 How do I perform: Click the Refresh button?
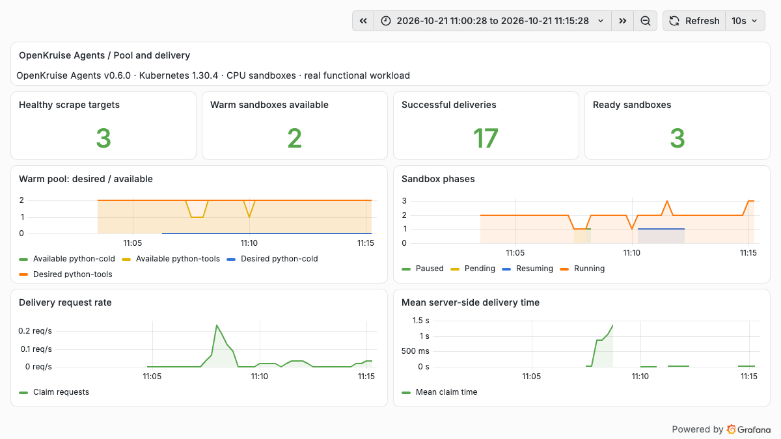click(694, 21)
